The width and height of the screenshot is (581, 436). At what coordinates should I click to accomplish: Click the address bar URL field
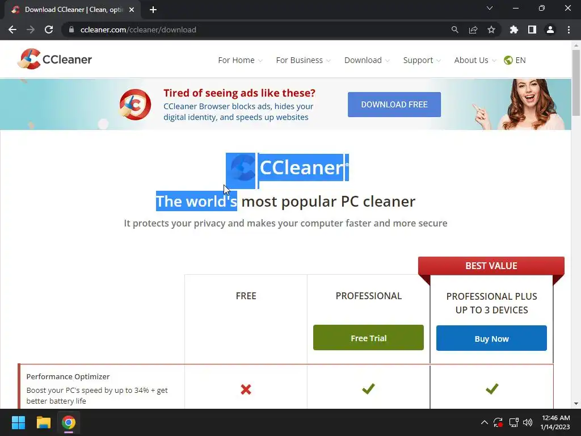click(x=256, y=30)
